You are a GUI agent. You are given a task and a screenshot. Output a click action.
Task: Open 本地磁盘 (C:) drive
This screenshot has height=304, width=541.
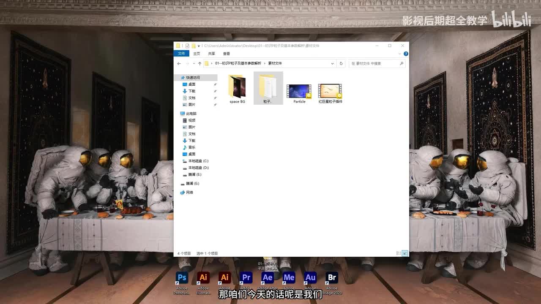pos(196,161)
